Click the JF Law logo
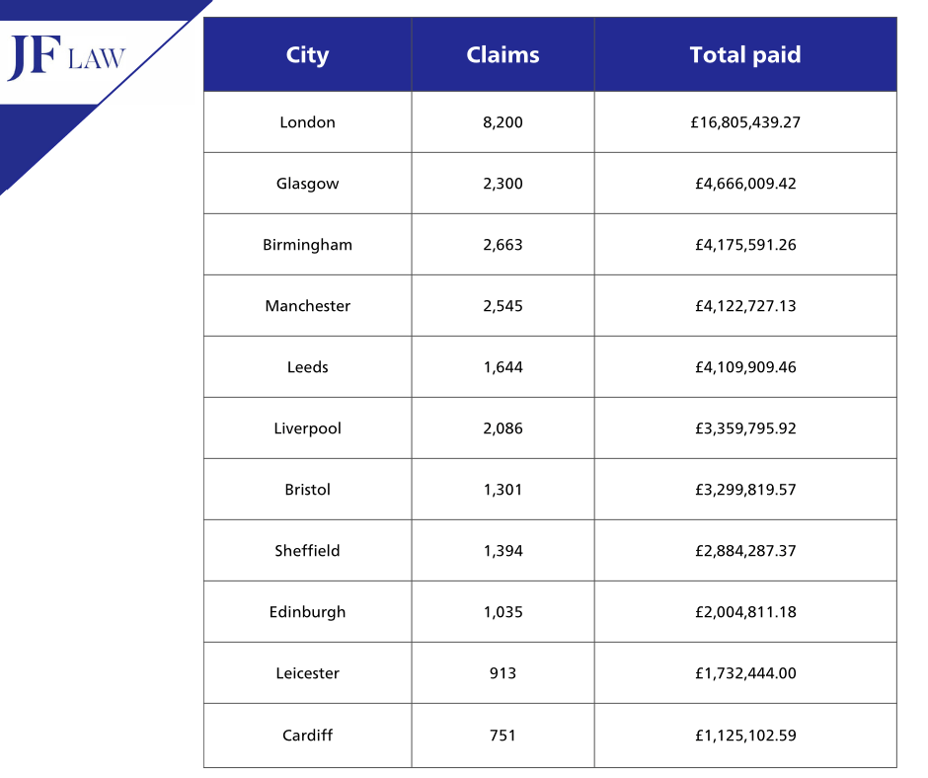 point(66,57)
